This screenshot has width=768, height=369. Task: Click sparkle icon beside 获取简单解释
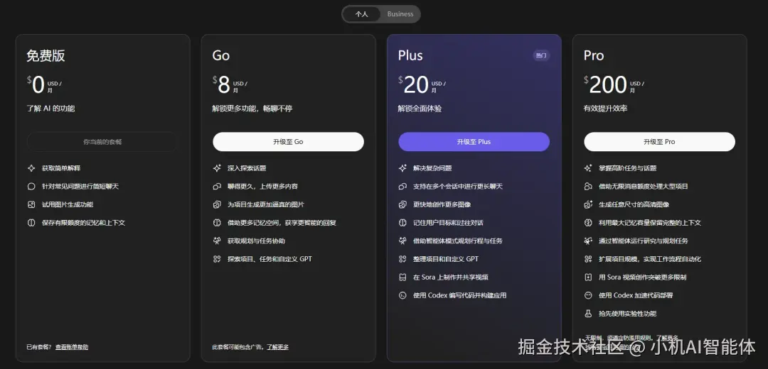click(31, 168)
